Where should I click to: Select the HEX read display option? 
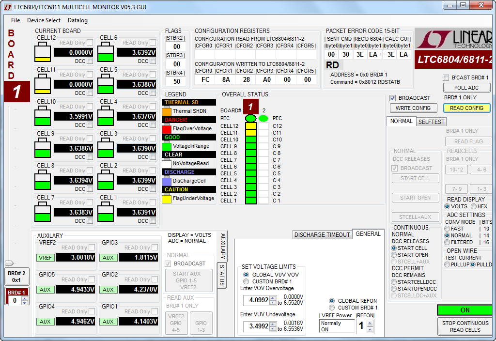(x=474, y=206)
